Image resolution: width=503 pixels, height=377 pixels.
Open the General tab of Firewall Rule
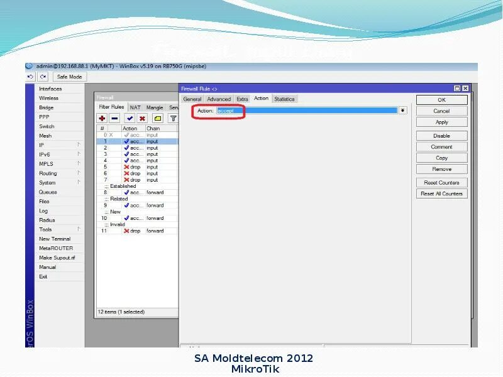coord(192,99)
